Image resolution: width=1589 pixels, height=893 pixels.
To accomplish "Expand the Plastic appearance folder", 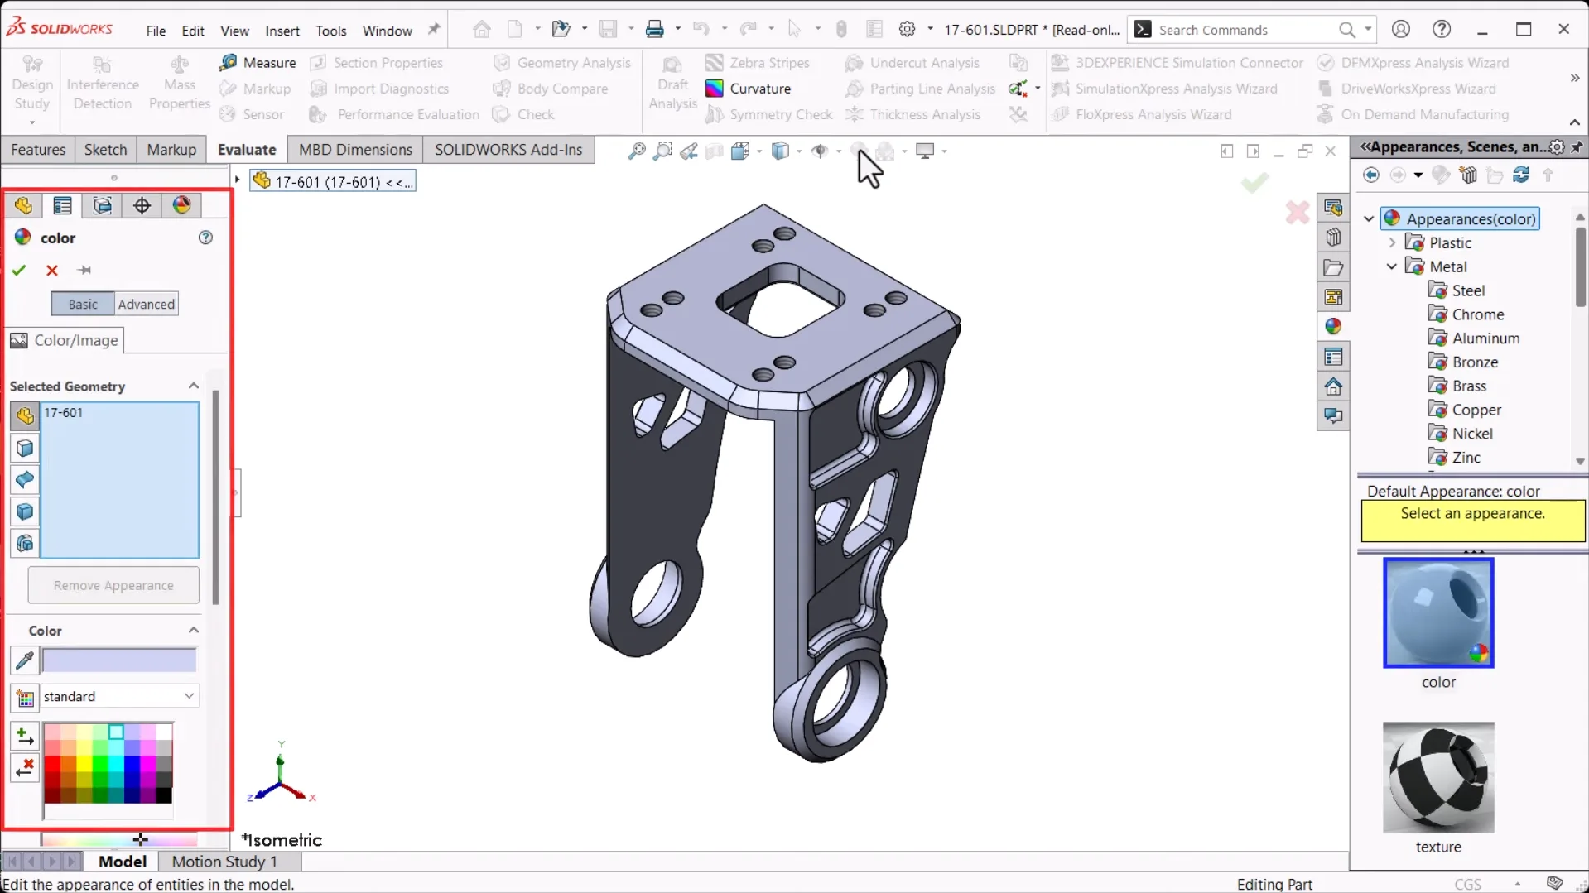I will pos(1392,242).
